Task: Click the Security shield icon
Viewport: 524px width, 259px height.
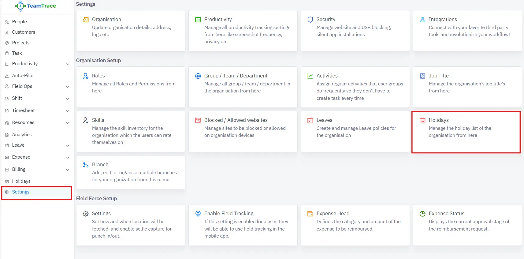Action: coord(310,20)
